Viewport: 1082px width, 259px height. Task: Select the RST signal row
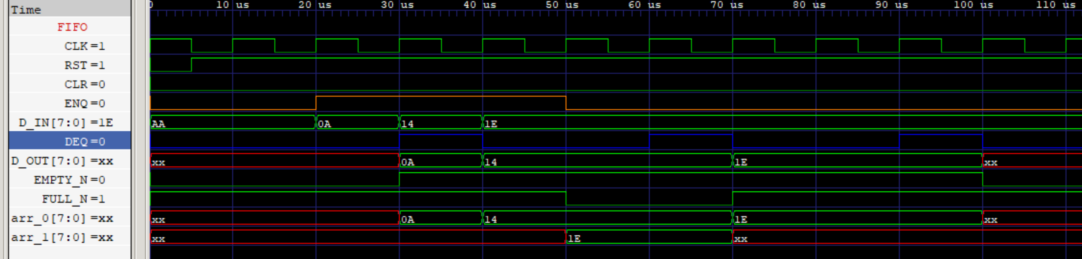[x=84, y=65]
